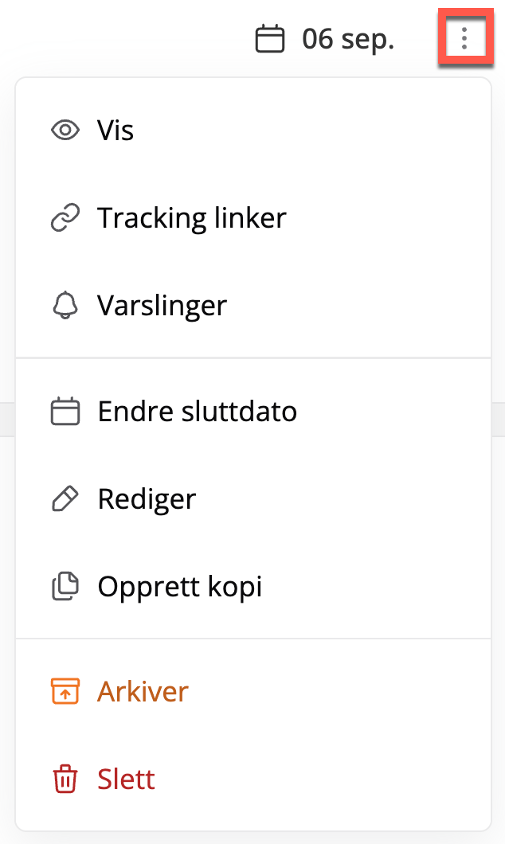The image size is (505, 844).
Task: Choose Varslinger in the context menu
Action: [253, 305]
